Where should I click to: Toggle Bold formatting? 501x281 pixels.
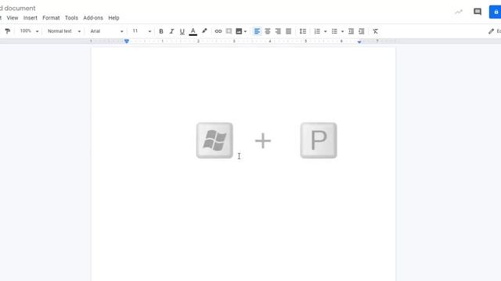pos(161,31)
